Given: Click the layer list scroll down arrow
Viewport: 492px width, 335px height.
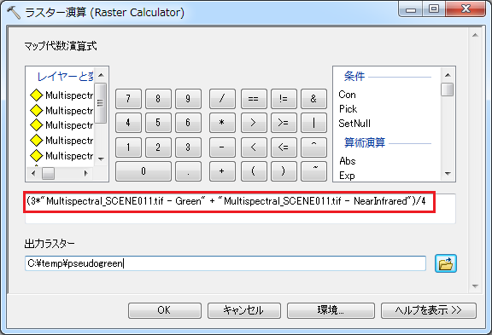Looking at the screenshot, I should 101,159.
